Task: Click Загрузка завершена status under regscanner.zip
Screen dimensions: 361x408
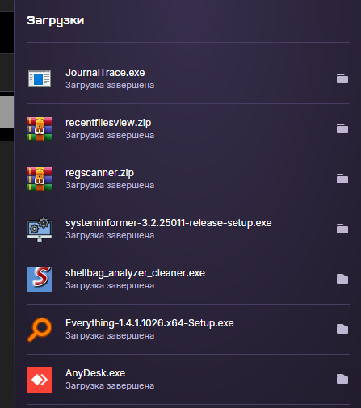Action: 110,186
